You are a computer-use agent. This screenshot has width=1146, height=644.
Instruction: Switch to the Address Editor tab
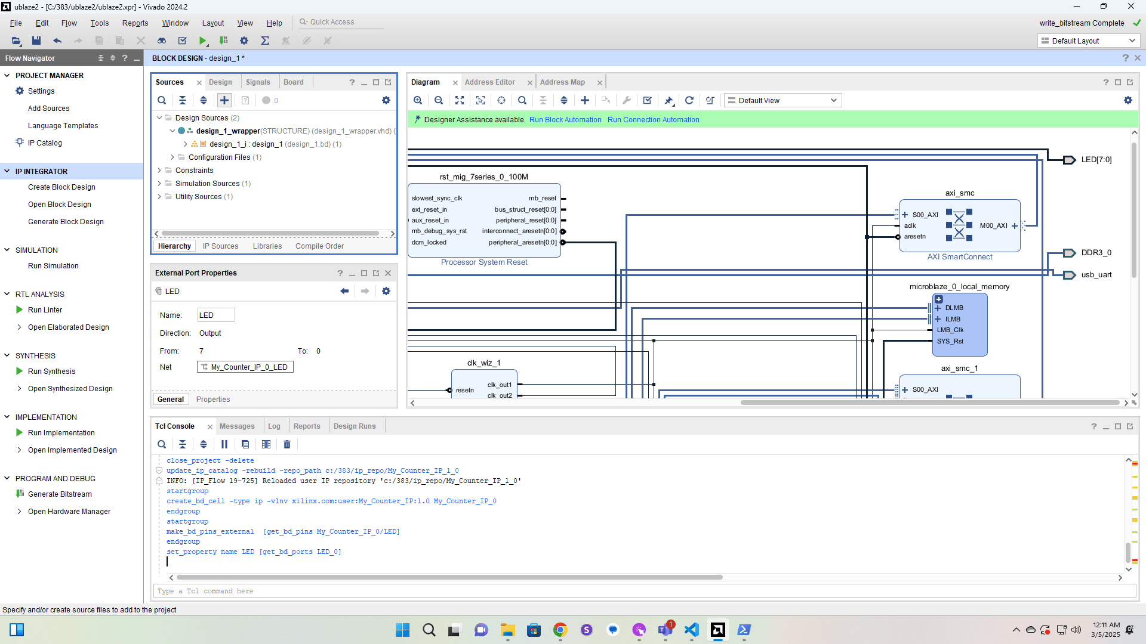pos(490,82)
